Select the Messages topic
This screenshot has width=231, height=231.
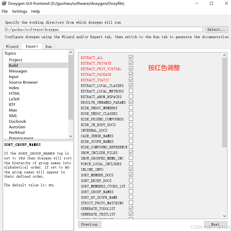pos(18,71)
